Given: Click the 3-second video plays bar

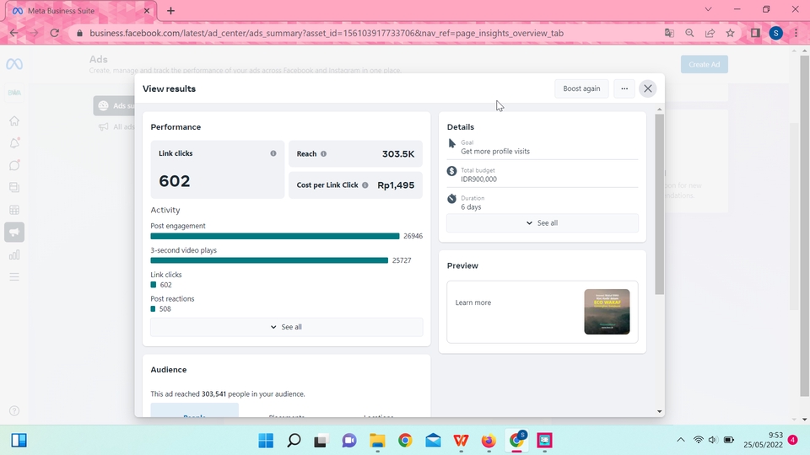Looking at the screenshot, I should coord(269,260).
